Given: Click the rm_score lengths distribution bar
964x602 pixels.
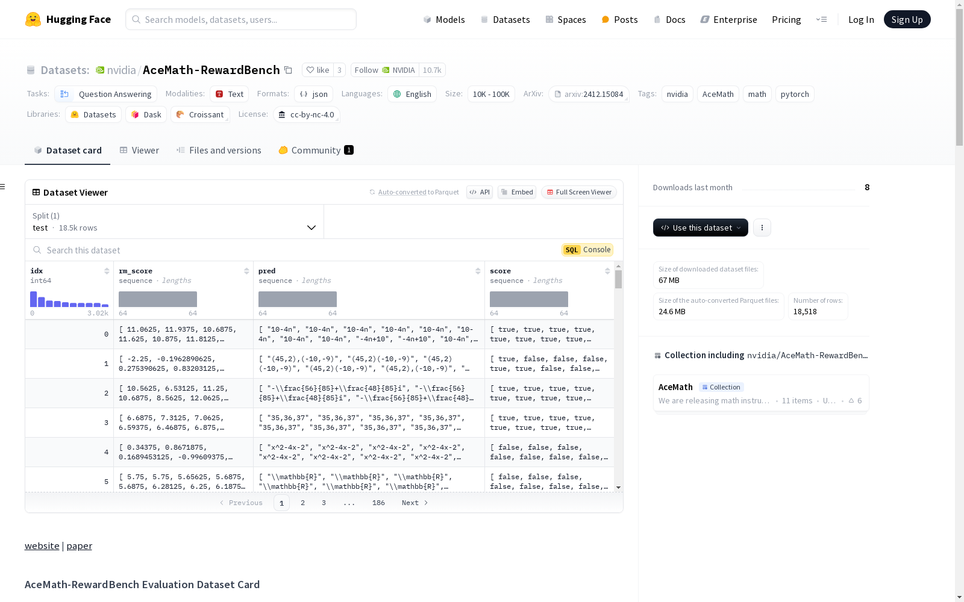Looking at the screenshot, I should (x=158, y=299).
